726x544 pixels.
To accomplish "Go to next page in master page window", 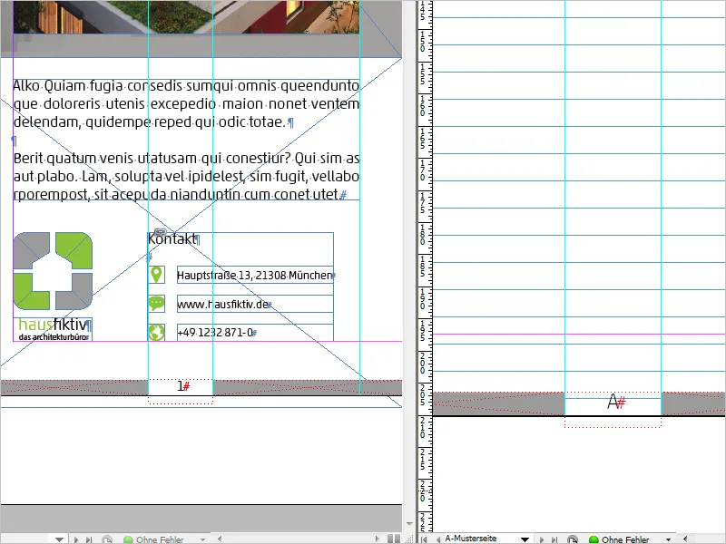I will (542, 539).
